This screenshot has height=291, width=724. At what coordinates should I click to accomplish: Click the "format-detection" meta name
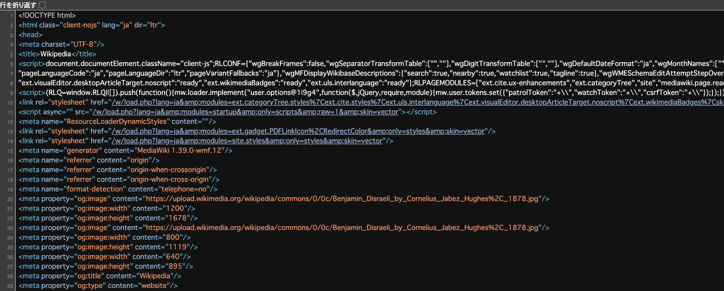point(95,189)
